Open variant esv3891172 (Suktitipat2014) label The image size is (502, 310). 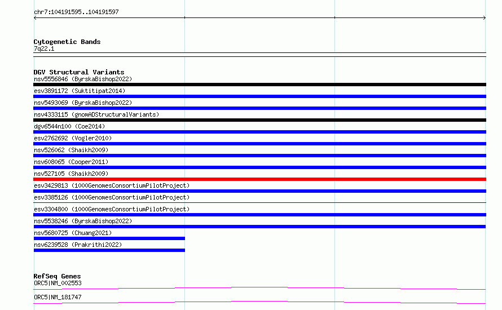point(80,91)
